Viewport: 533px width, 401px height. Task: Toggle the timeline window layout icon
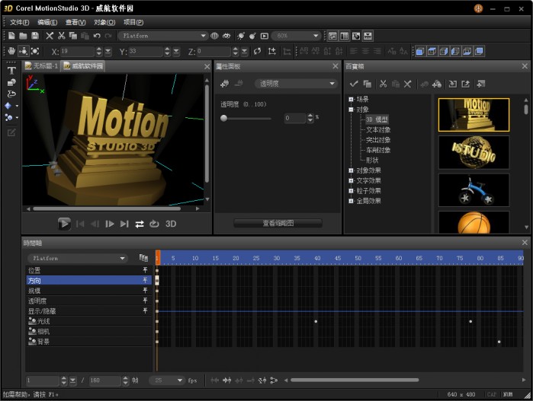tap(368, 36)
